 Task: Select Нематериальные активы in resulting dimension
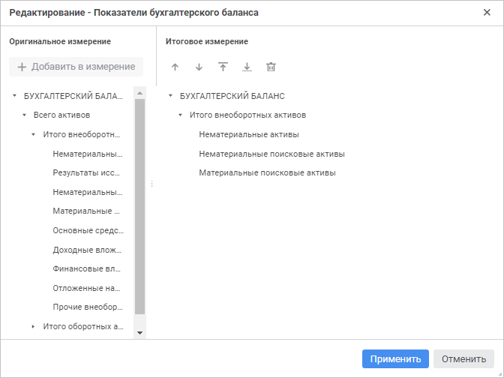(249, 134)
